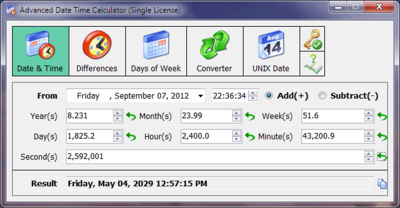Click the Month(s) input field
The image size is (400, 208).
pyautogui.click(x=207, y=116)
